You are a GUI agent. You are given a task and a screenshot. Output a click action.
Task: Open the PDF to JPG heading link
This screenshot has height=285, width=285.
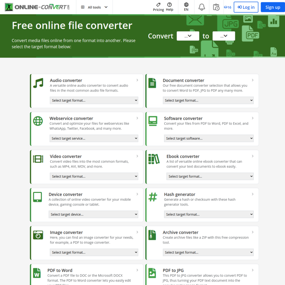173,270
